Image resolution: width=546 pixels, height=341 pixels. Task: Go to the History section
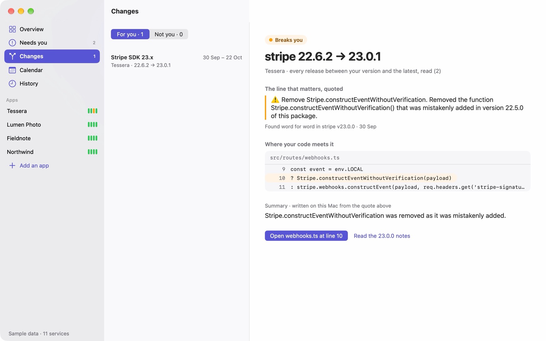click(x=52, y=84)
